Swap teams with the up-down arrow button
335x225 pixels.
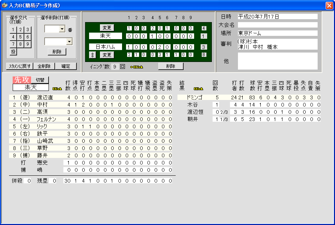pos(92,55)
